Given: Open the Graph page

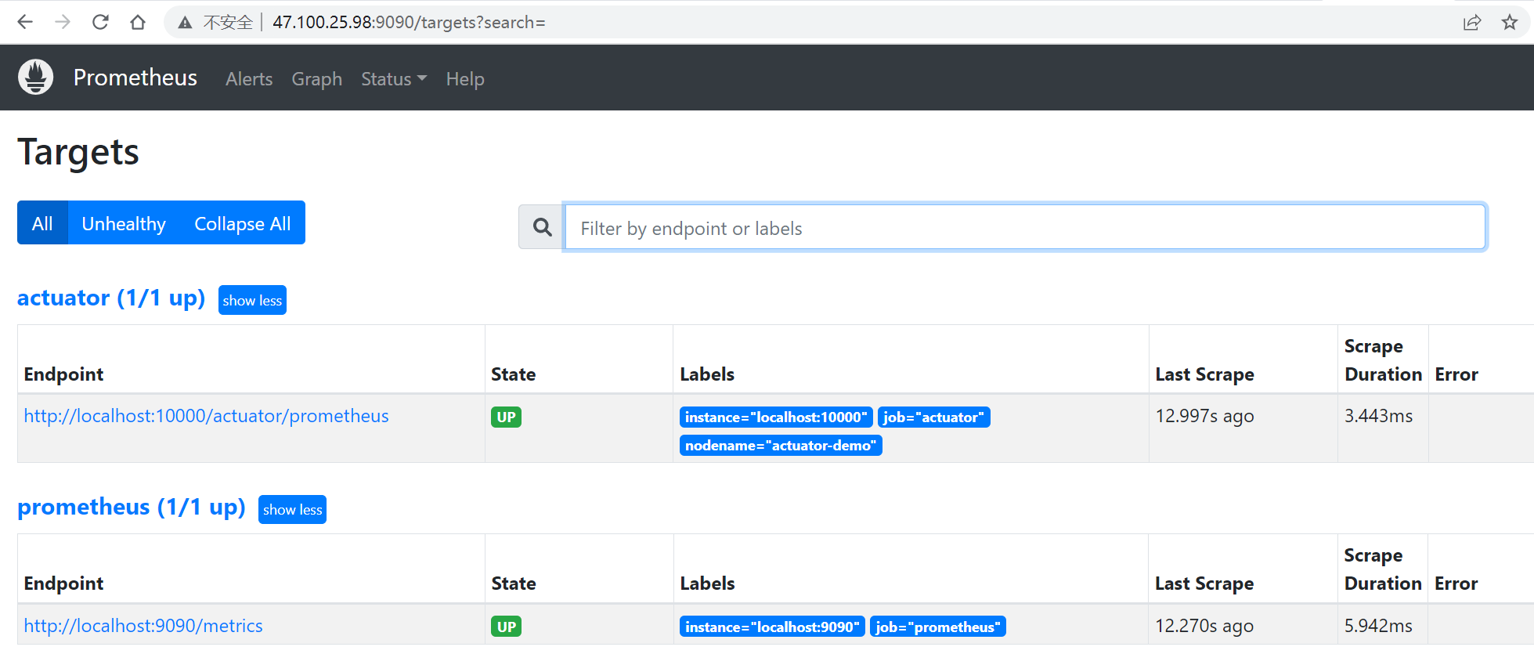Looking at the screenshot, I should pyautogui.click(x=316, y=79).
